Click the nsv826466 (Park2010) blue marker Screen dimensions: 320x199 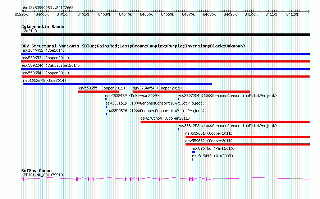194,152
